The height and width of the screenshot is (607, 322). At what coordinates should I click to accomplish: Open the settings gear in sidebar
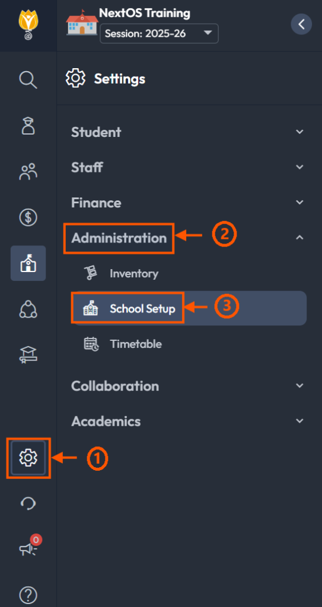(28, 458)
